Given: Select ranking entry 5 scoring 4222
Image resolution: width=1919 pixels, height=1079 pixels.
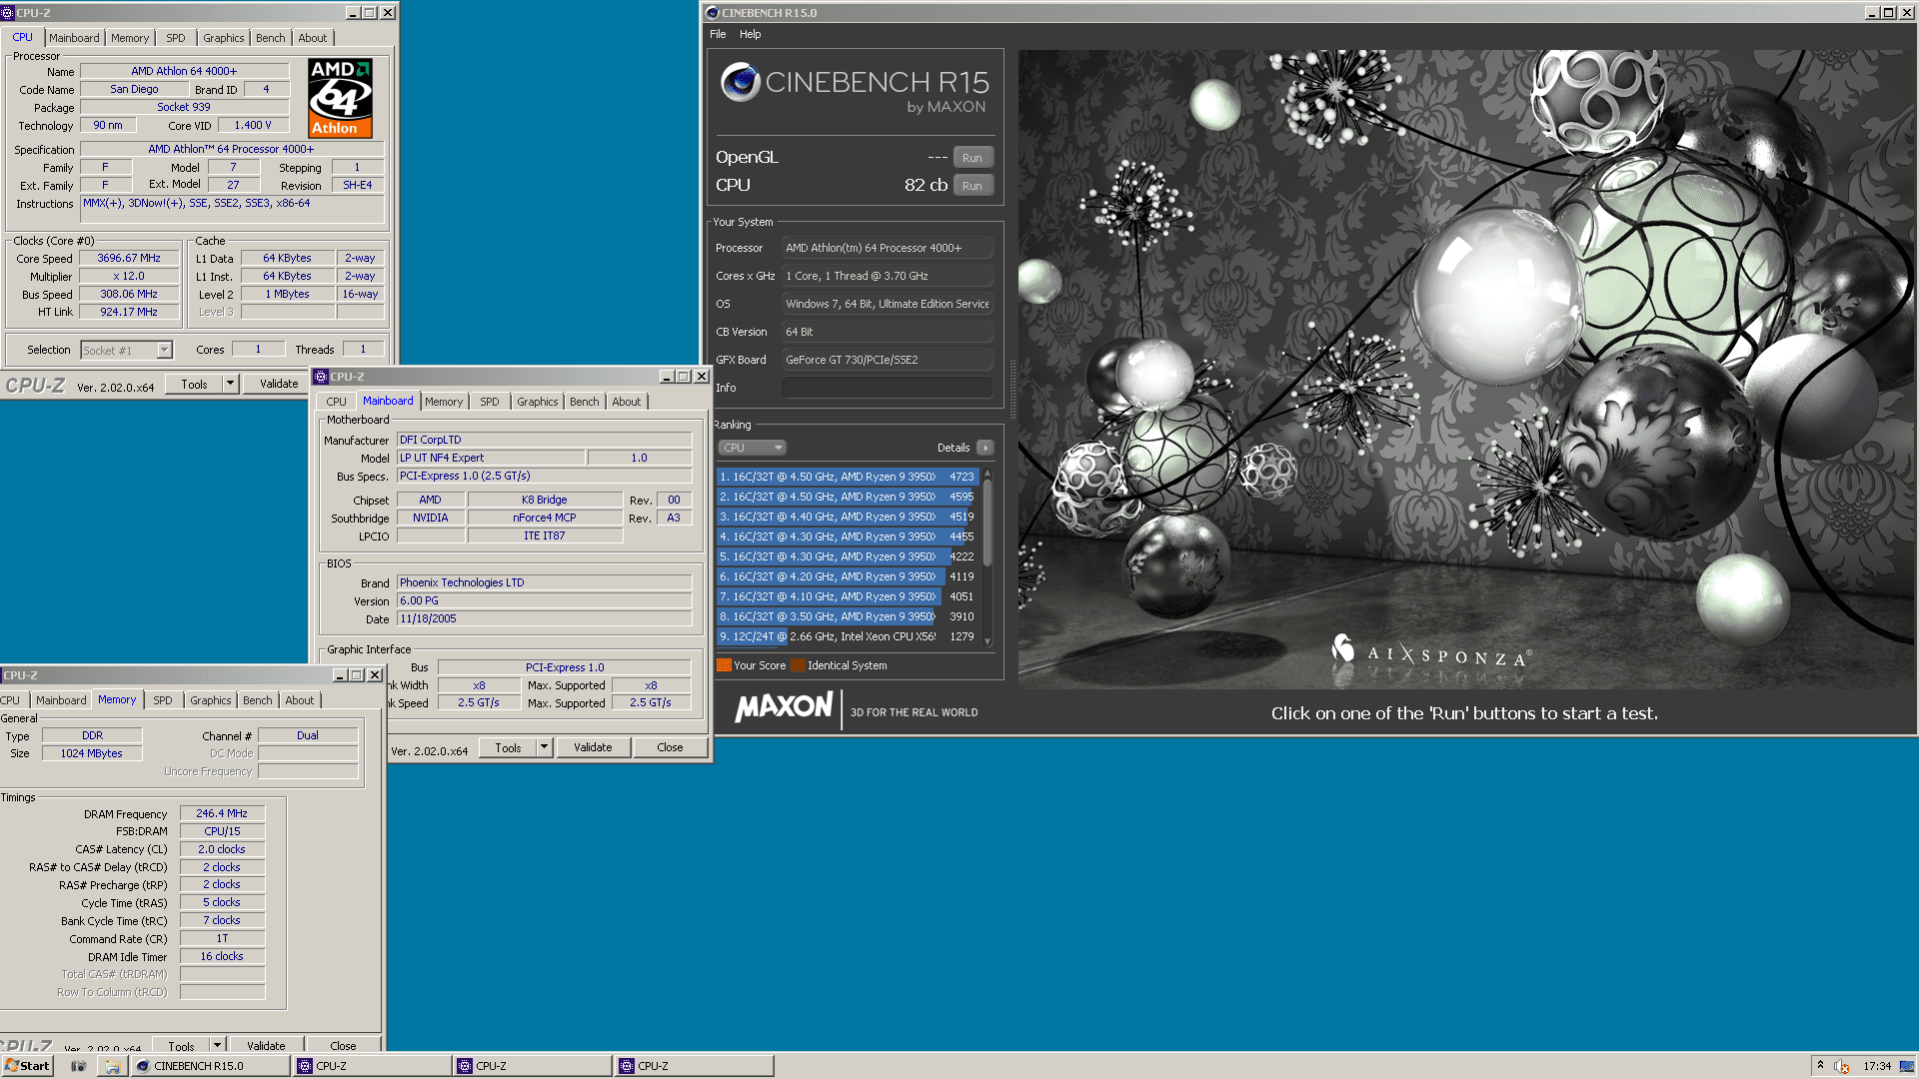Looking at the screenshot, I should point(847,556).
